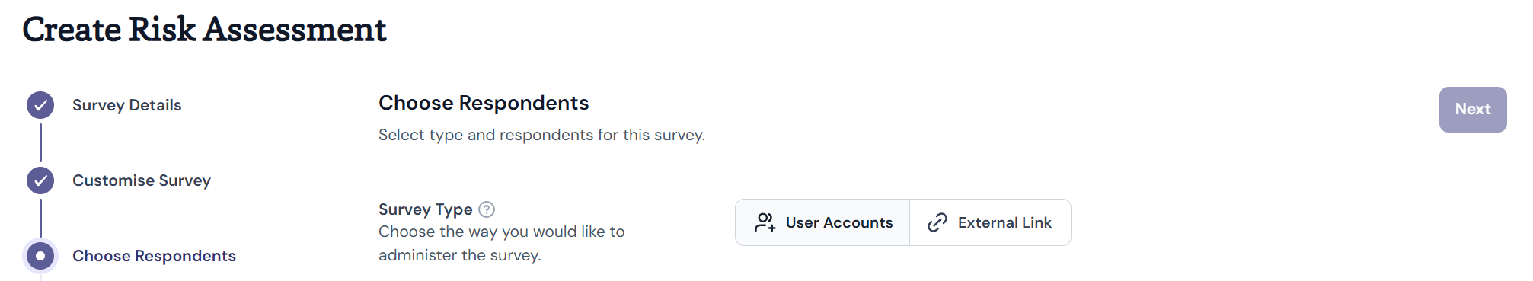The height and width of the screenshot is (281, 1533).
Task: Click the Choose Respondents current step circle
Action: (x=40, y=256)
